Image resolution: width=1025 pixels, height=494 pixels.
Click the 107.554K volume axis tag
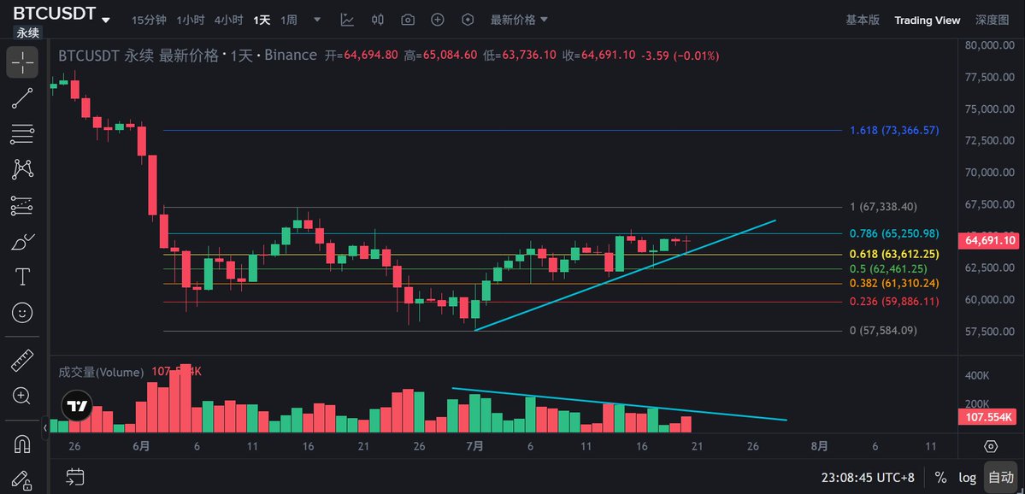click(x=987, y=417)
